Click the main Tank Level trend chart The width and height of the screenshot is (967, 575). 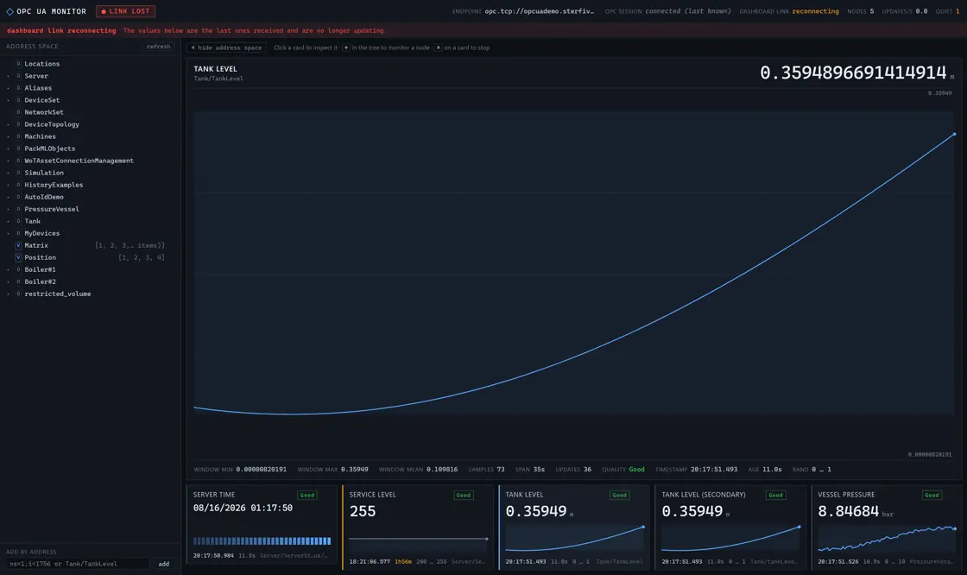[574, 275]
